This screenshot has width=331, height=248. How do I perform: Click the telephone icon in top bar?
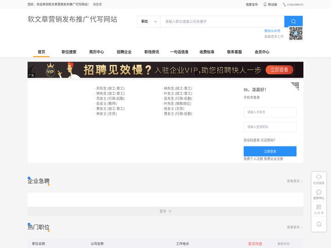285,5
